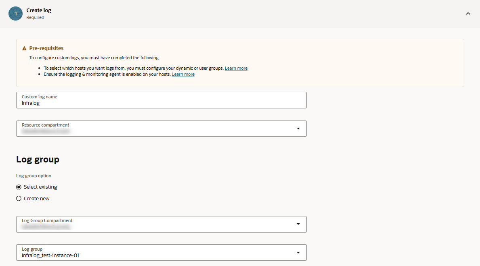The width and height of the screenshot is (480, 266).
Task: Click the Log group heading
Action: click(38, 160)
